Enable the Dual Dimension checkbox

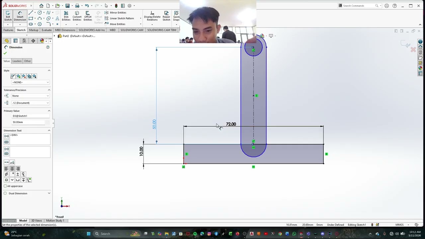[x=5, y=193]
